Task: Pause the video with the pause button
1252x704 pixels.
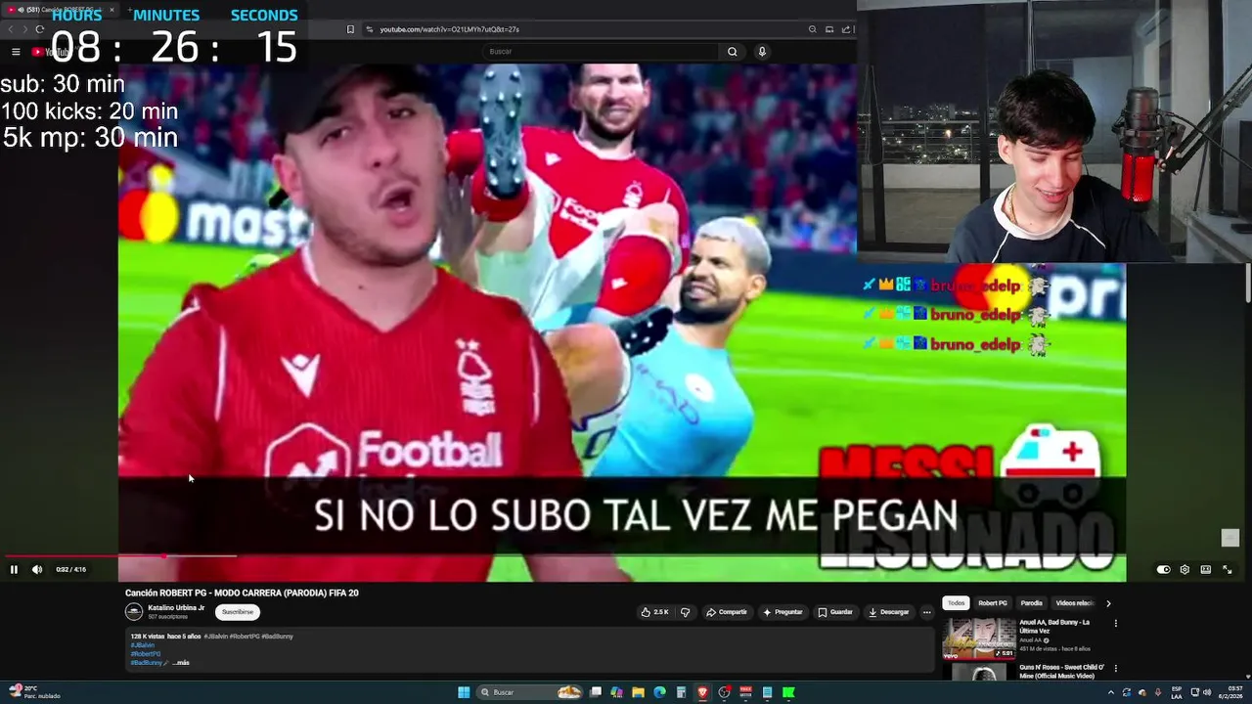Action: [x=14, y=569]
